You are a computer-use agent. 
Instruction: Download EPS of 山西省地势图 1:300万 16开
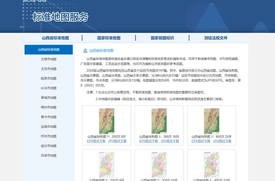[x=149, y=141]
